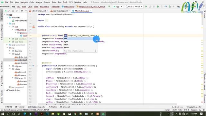Image resolution: width=206 pixels, height=116 pixels.
Task: Open the Navigate menu
Action: [x=24, y=2]
